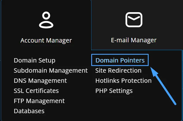183x121 pixels.
Task: Select the Account Manager tab label
Action: tap(46, 40)
